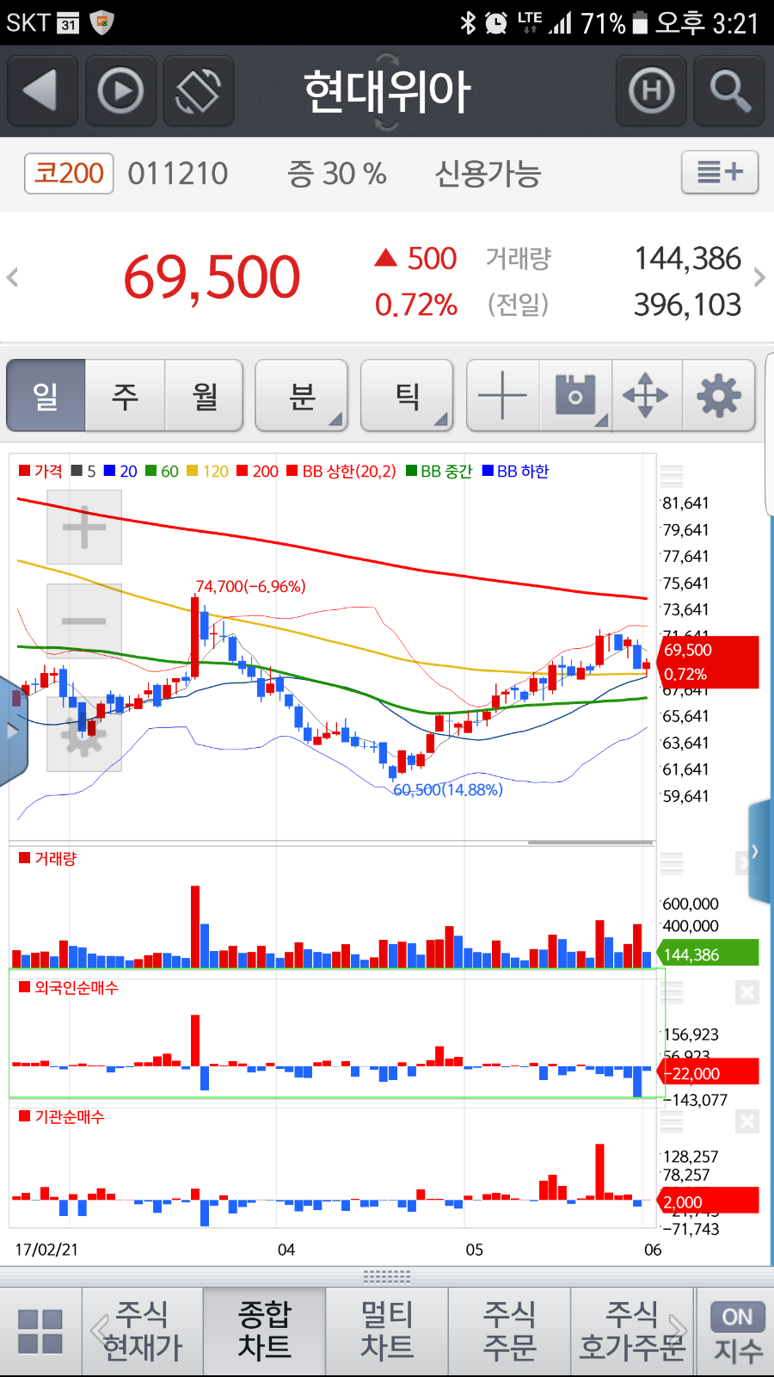Tap the 현대위아 stock title
This screenshot has width=774, height=1377.
(x=387, y=91)
